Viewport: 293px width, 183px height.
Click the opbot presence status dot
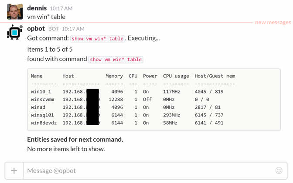(21, 27)
